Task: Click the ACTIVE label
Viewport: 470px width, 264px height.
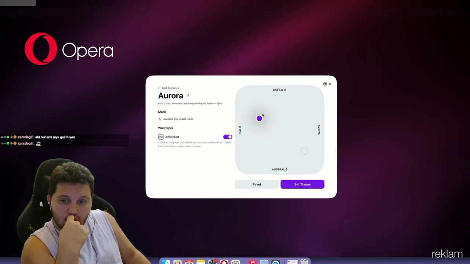Action: click(319, 130)
